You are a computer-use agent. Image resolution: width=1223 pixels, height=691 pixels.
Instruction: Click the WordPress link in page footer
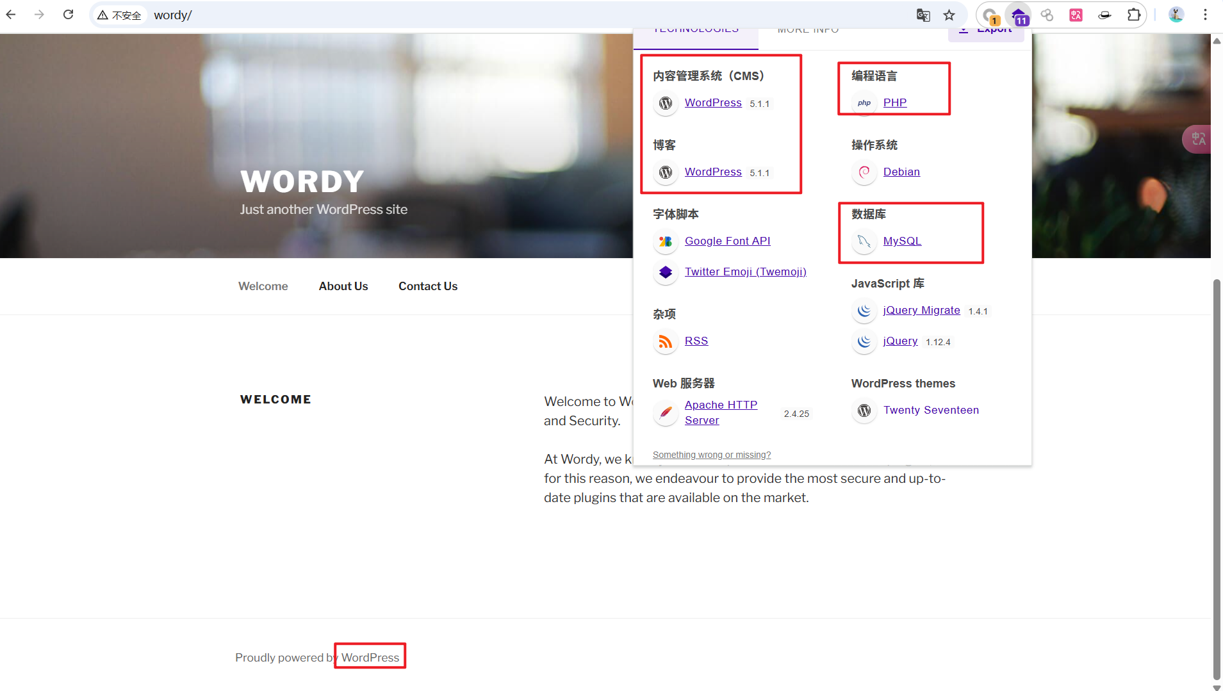pos(370,657)
